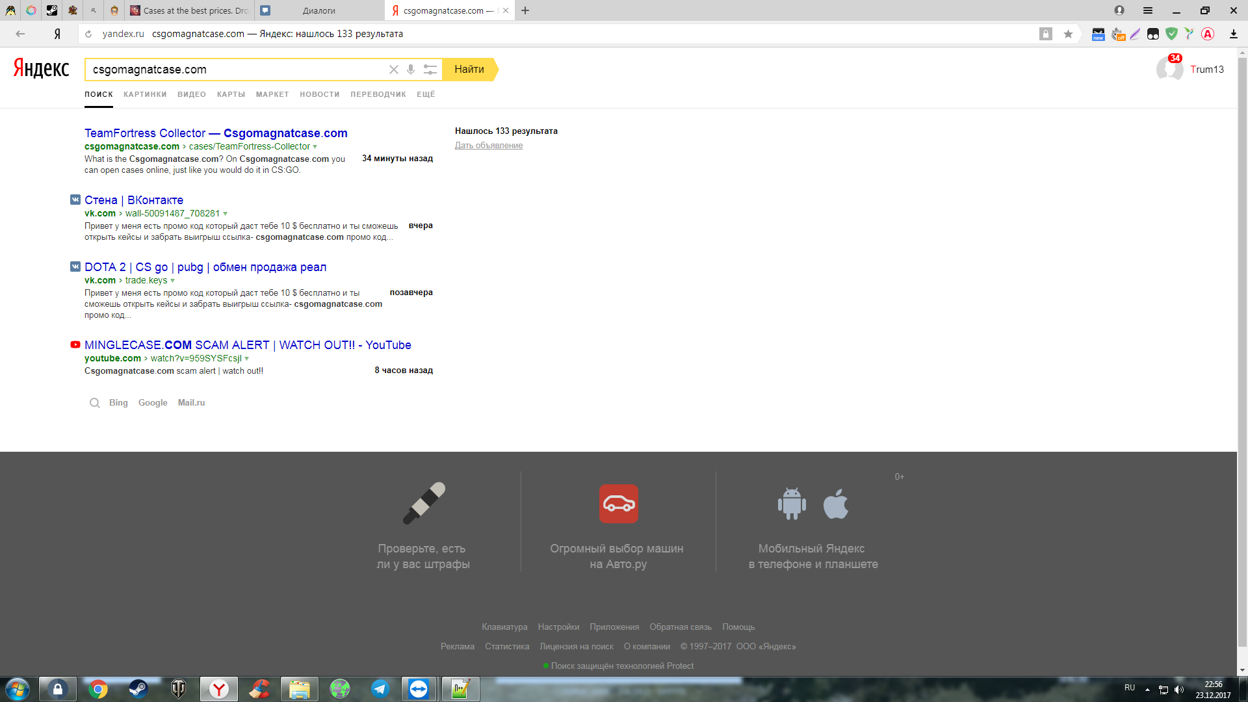Search the query on Bing
The height and width of the screenshot is (702, 1248).
118,403
